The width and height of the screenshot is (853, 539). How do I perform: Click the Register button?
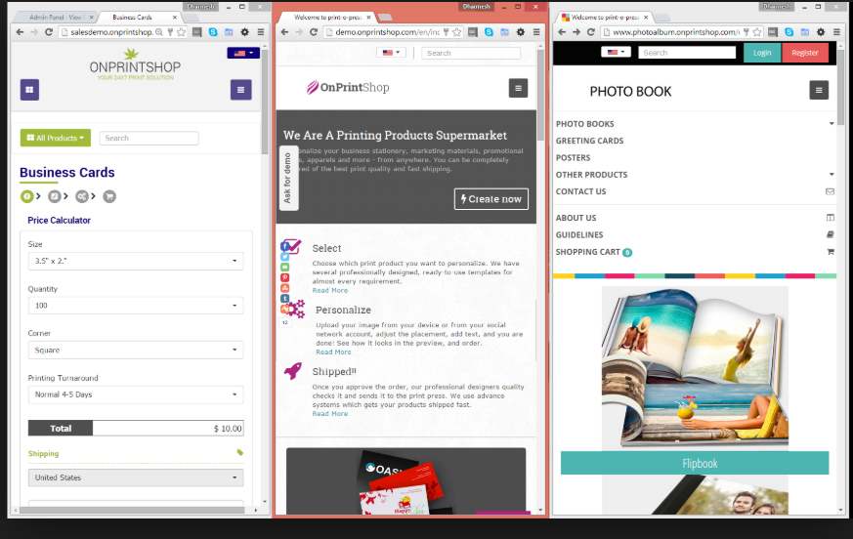point(805,53)
